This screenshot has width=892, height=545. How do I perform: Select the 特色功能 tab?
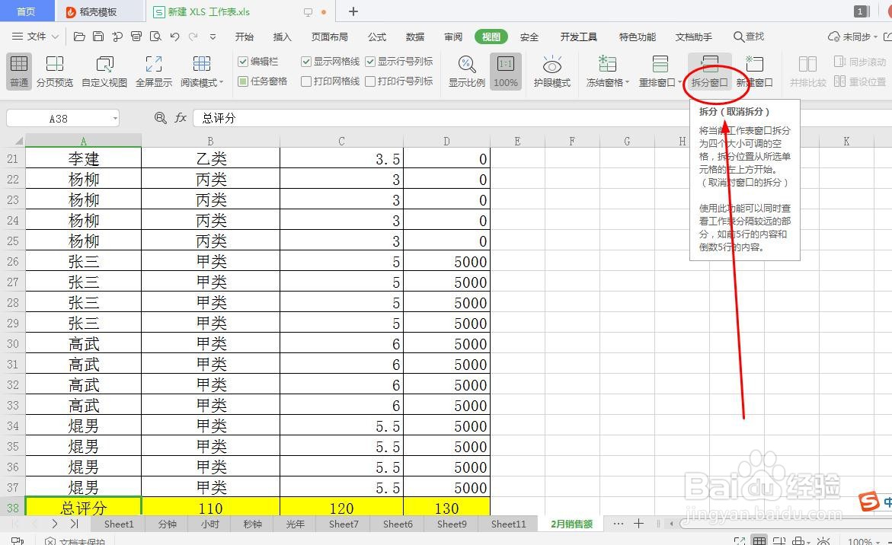[637, 37]
